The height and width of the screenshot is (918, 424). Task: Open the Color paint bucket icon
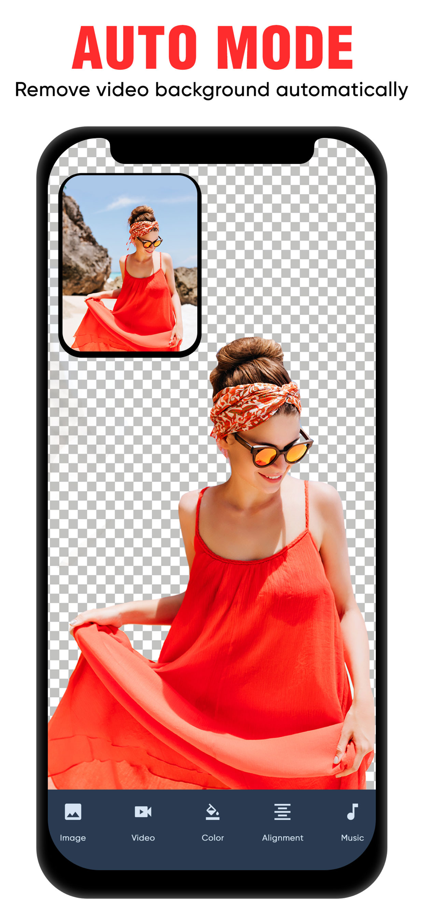[212, 812]
